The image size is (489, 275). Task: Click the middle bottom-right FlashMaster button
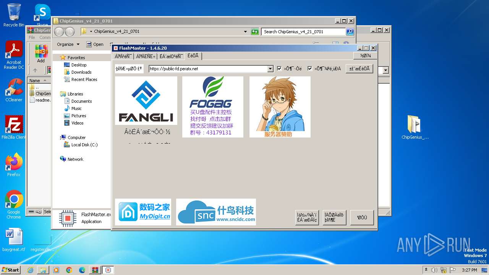[334, 217]
